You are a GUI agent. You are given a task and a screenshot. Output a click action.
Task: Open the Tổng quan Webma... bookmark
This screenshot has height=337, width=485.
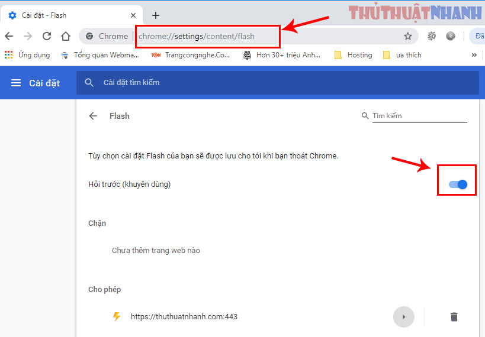point(100,55)
